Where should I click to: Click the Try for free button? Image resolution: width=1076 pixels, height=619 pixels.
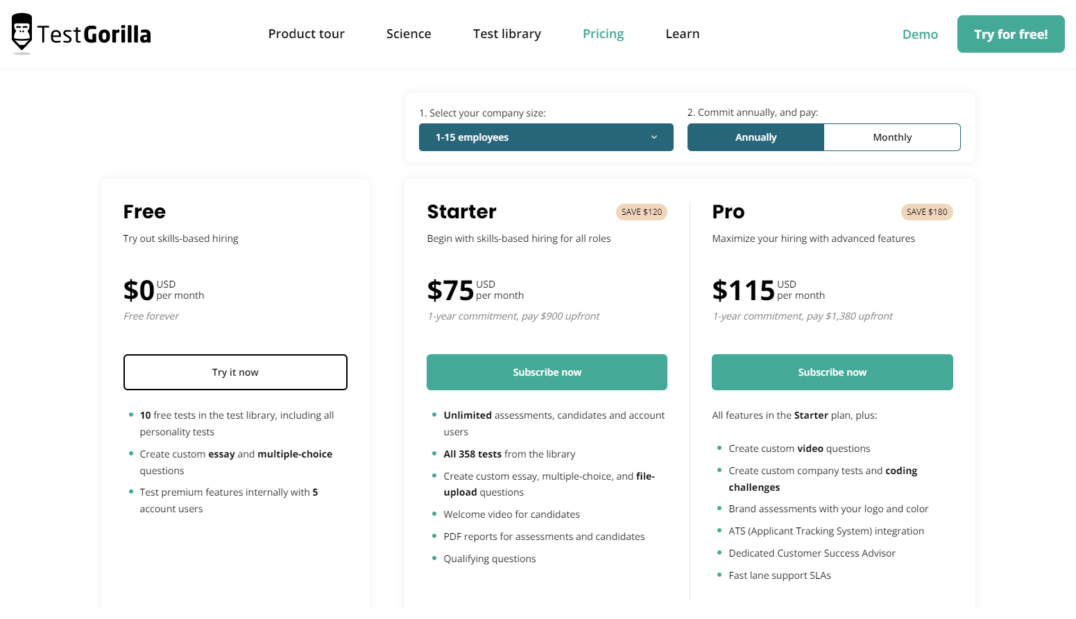[x=1011, y=33]
